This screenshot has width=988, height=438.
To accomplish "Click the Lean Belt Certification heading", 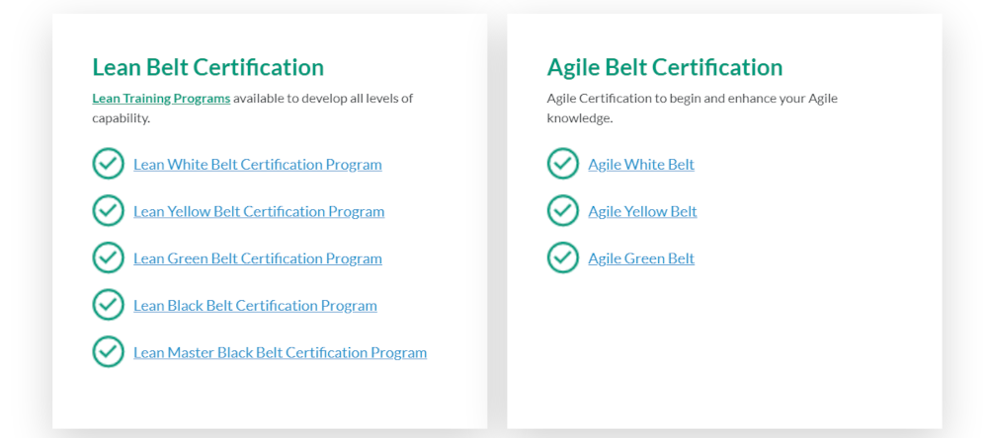I will (x=207, y=67).
